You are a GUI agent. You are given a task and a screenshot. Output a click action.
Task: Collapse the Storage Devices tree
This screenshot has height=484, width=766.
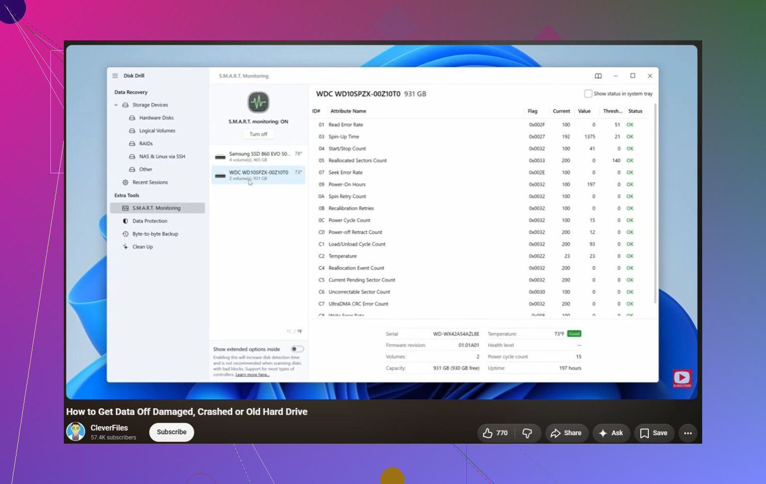coord(116,105)
